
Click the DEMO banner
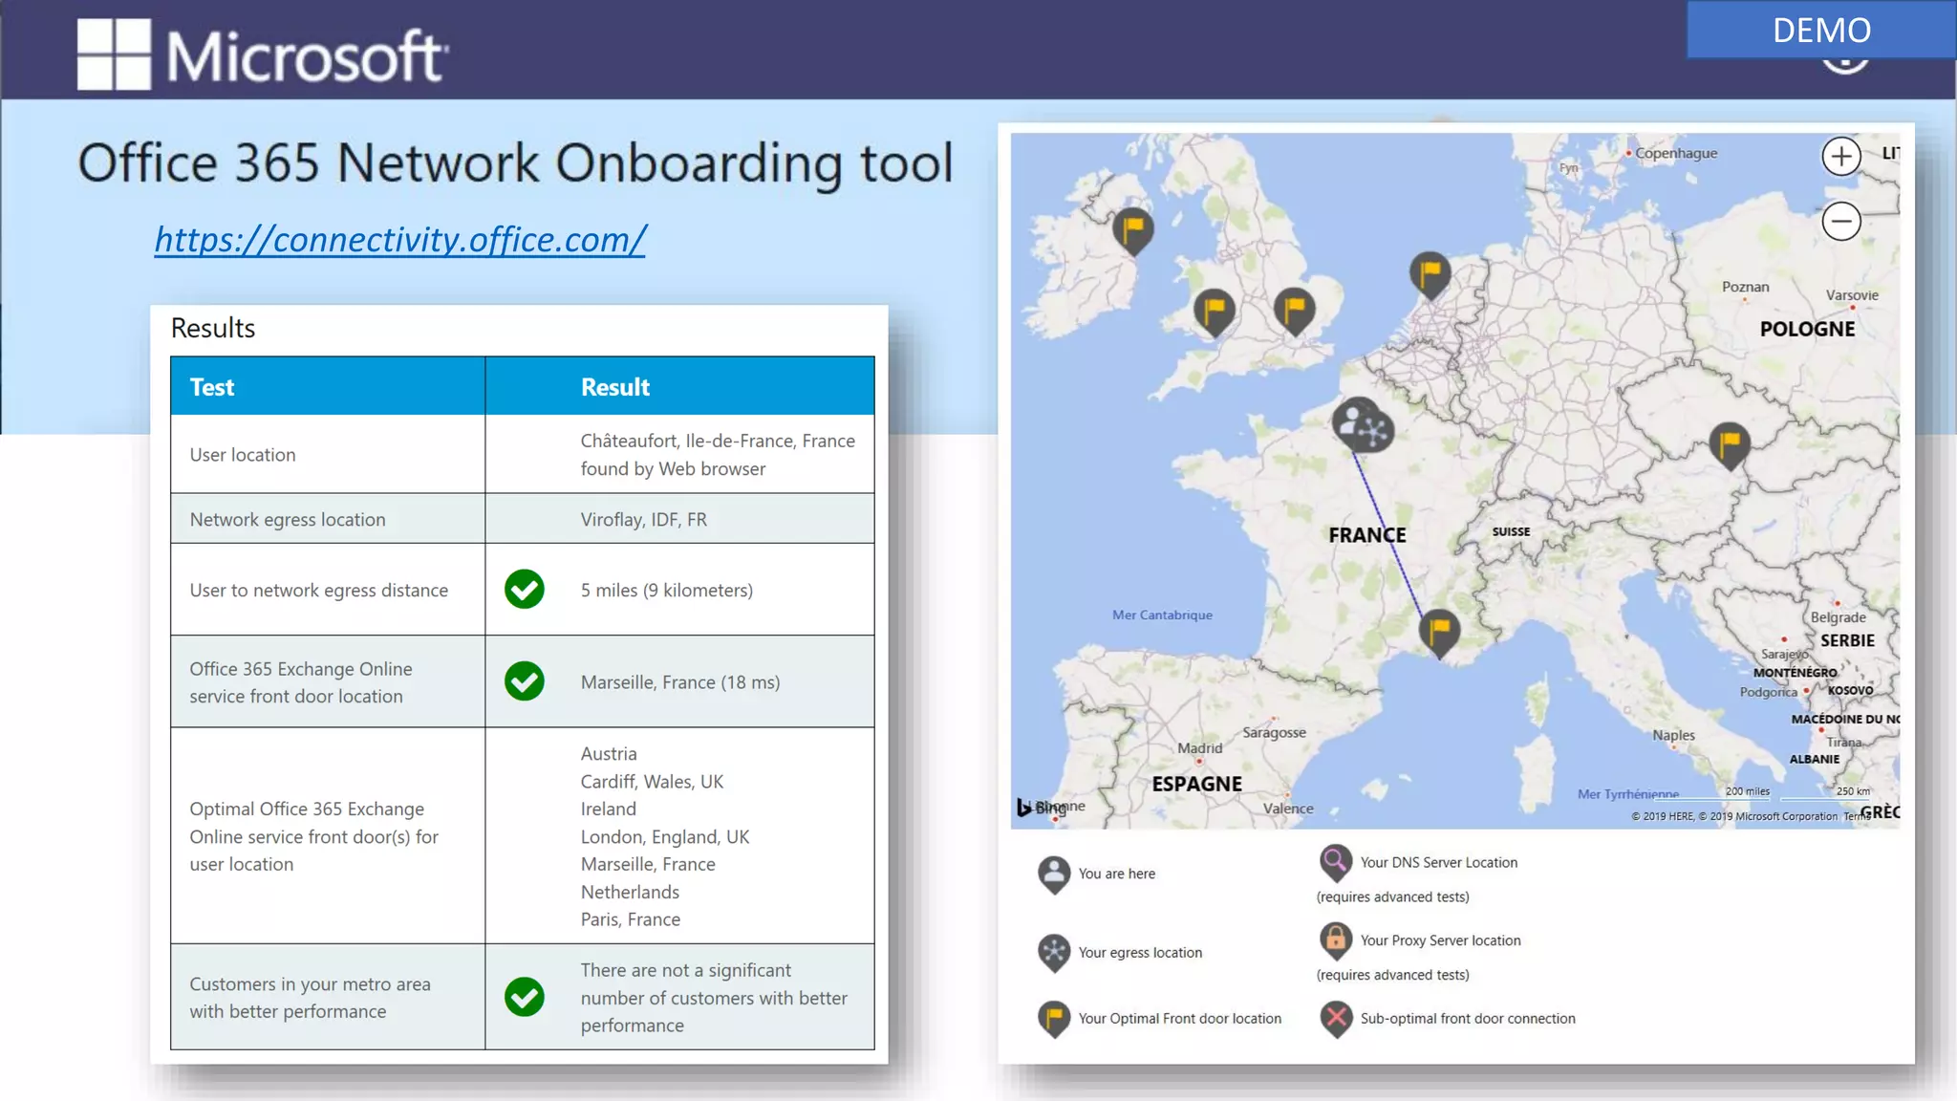(x=1821, y=30)
